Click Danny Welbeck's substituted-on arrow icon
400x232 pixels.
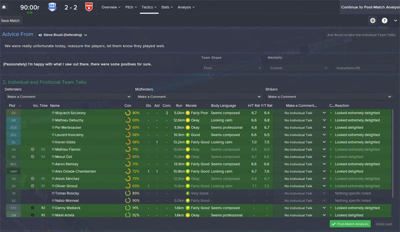tap(32, 208)
